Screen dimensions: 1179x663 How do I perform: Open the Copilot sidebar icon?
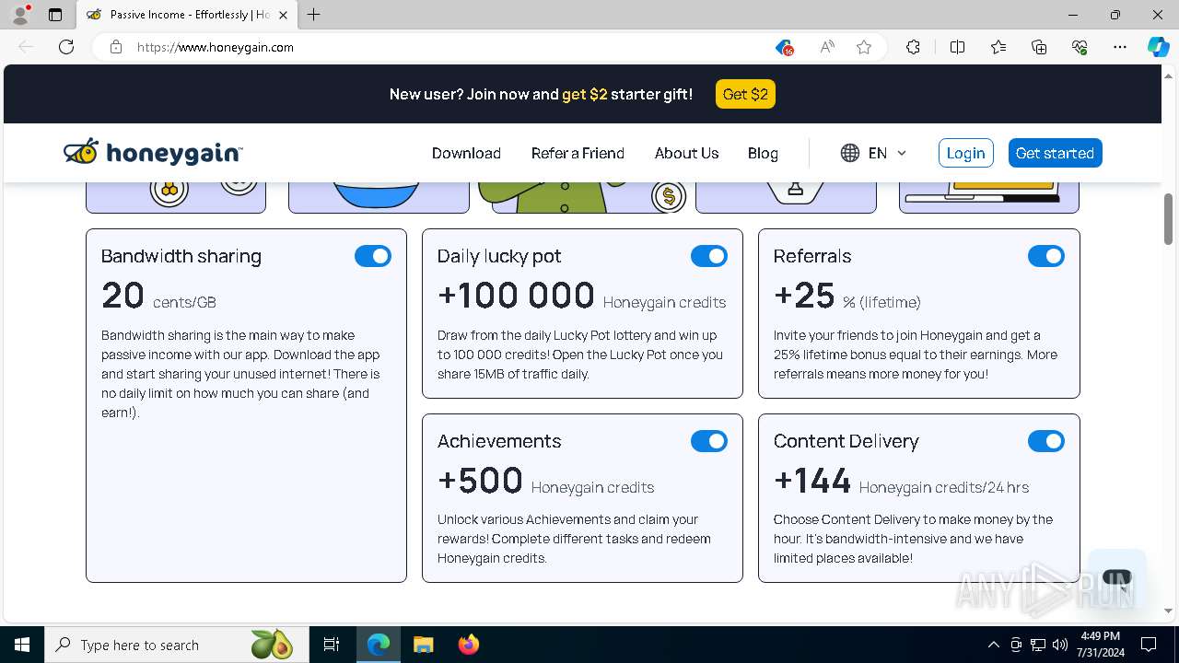point(1158,47)
